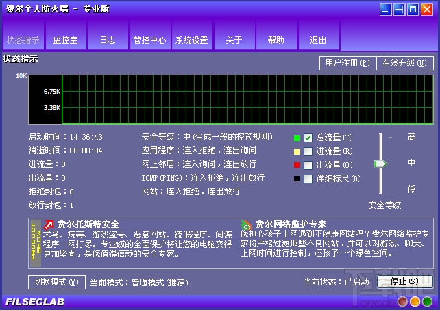
Task: Click the 费尔网络监护专家 product icon
Action: (x=246, y=224)
